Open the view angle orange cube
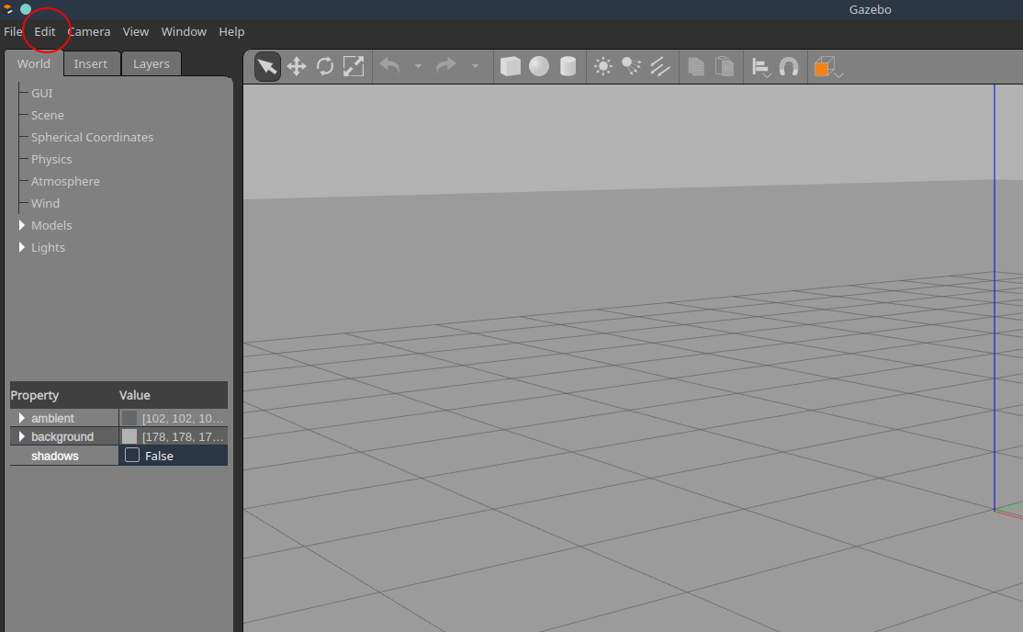This screenshot has width=1023, height=632. [826, 66]
